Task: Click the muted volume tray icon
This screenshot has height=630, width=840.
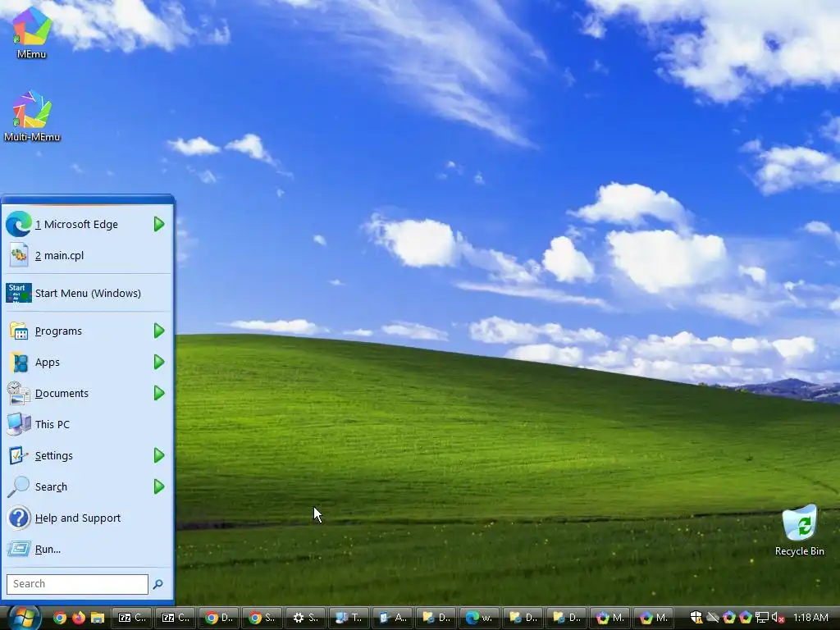Action: pos(778,618)
